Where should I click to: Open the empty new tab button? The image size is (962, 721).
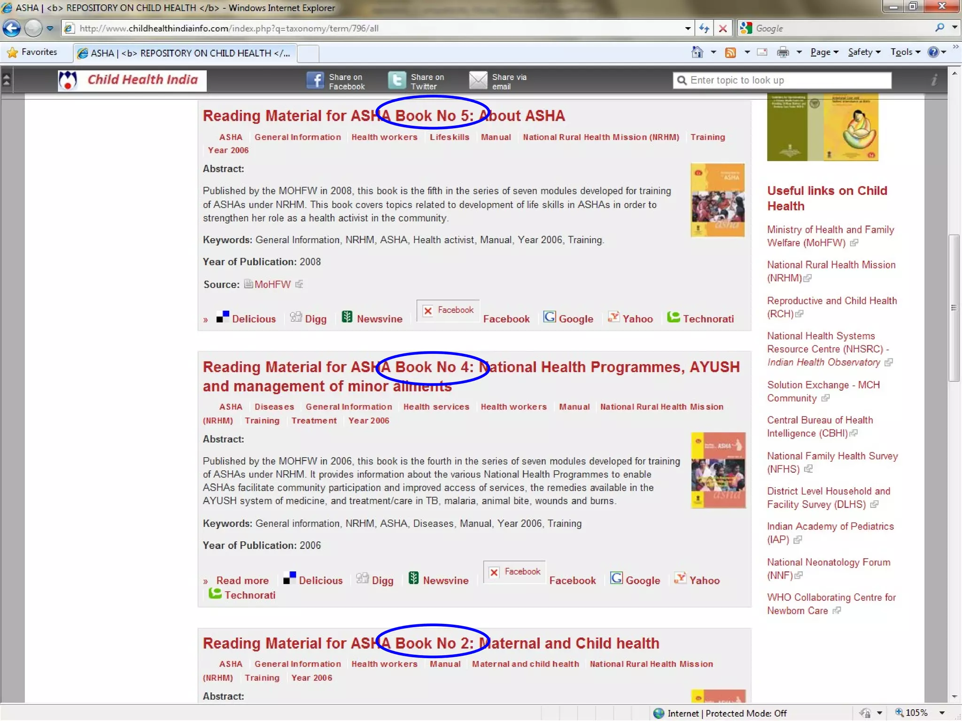click(308, 53)
